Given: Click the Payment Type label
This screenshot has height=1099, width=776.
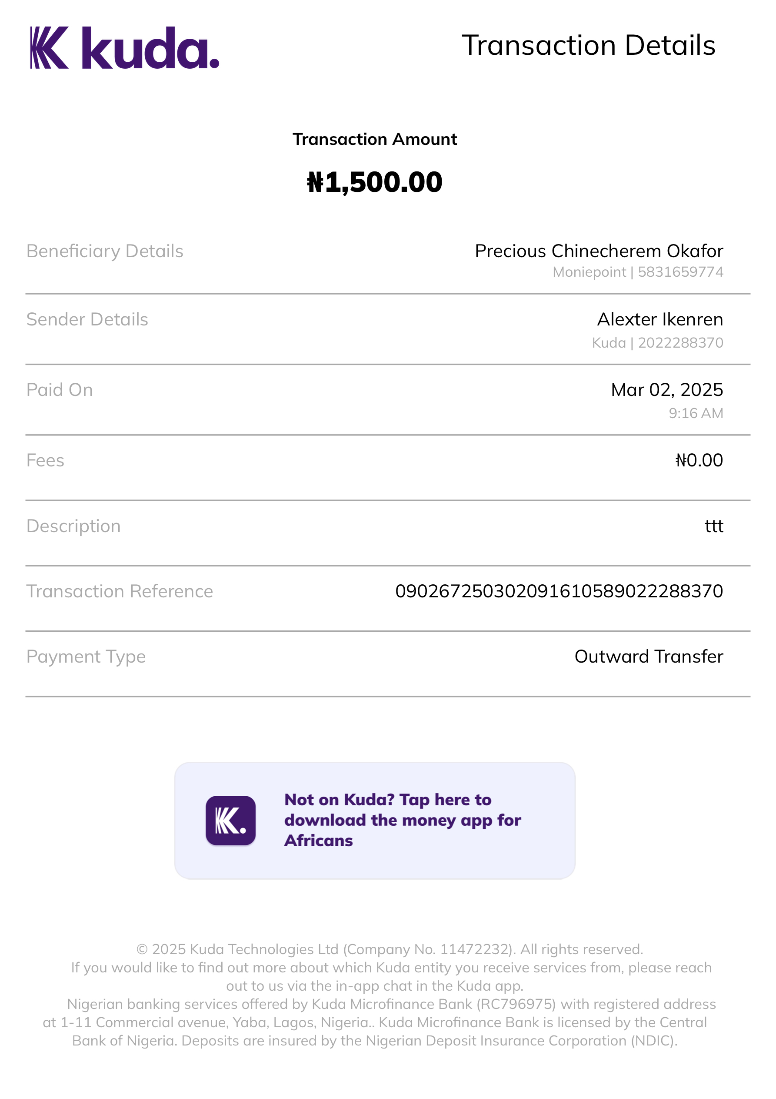Looking at the screenshot, I should coord(86,657).
